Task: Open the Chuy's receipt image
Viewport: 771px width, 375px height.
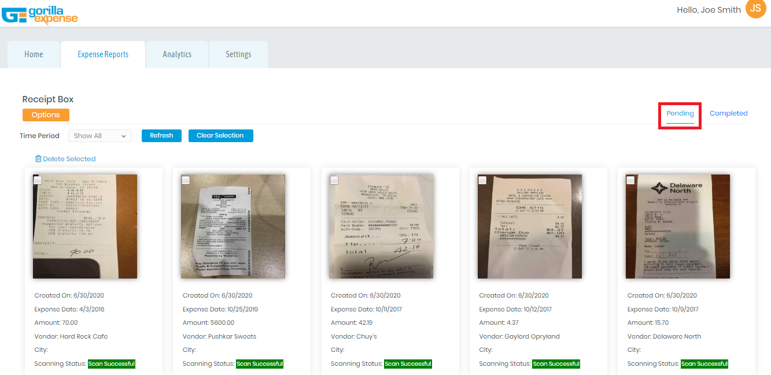Action: [x=381, y=227]
